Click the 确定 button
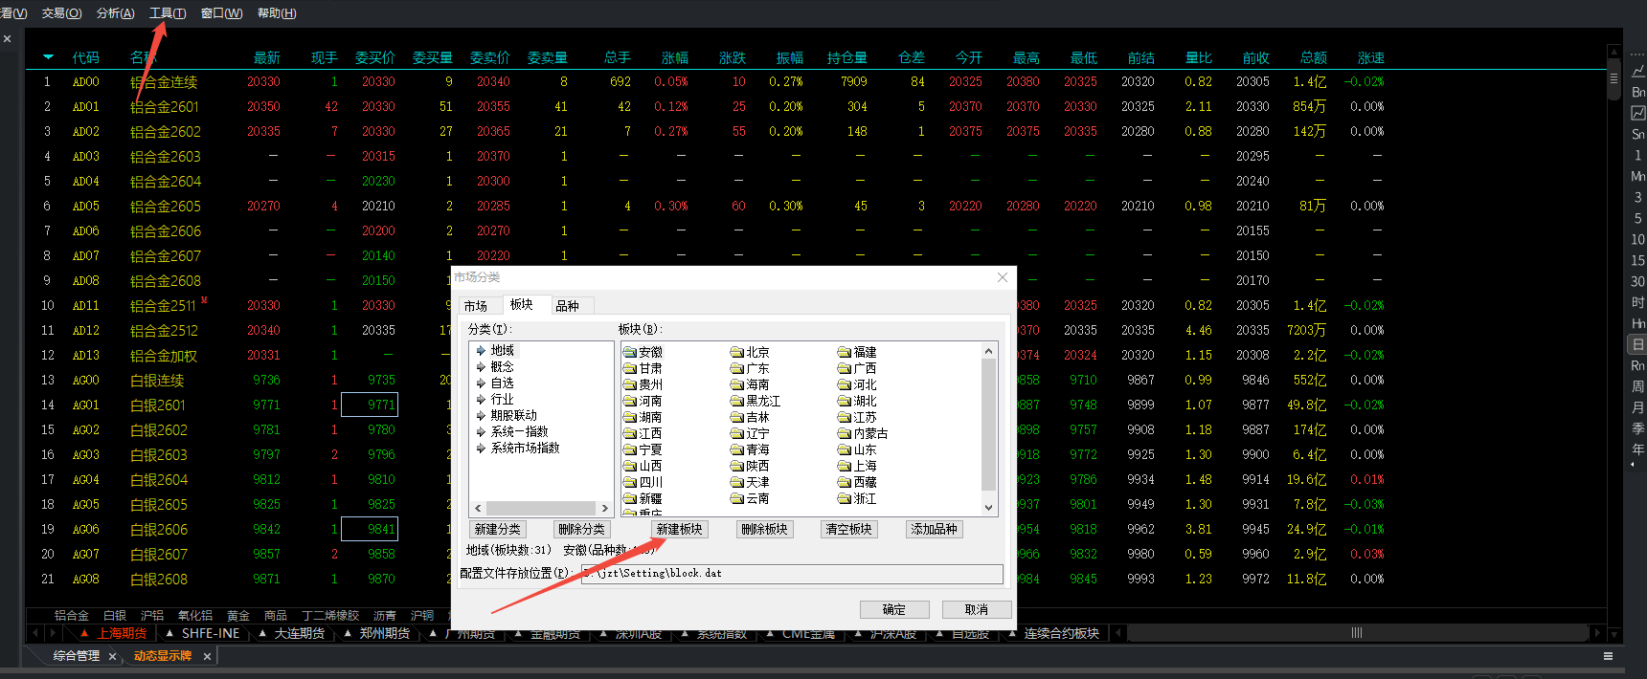 tap(894, 609)
